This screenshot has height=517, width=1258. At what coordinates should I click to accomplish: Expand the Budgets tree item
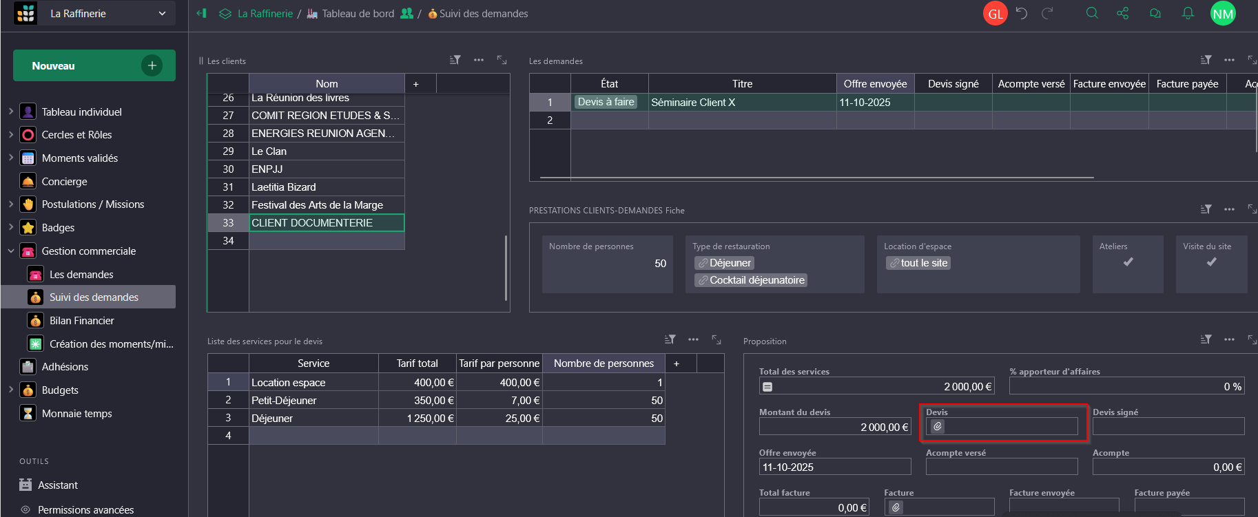click(x=11, y=390)
